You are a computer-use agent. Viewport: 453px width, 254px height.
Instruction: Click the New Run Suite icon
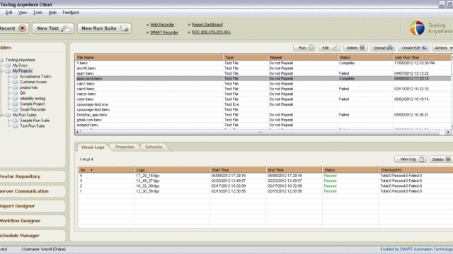pyautogui.click(x=125, y=28)
